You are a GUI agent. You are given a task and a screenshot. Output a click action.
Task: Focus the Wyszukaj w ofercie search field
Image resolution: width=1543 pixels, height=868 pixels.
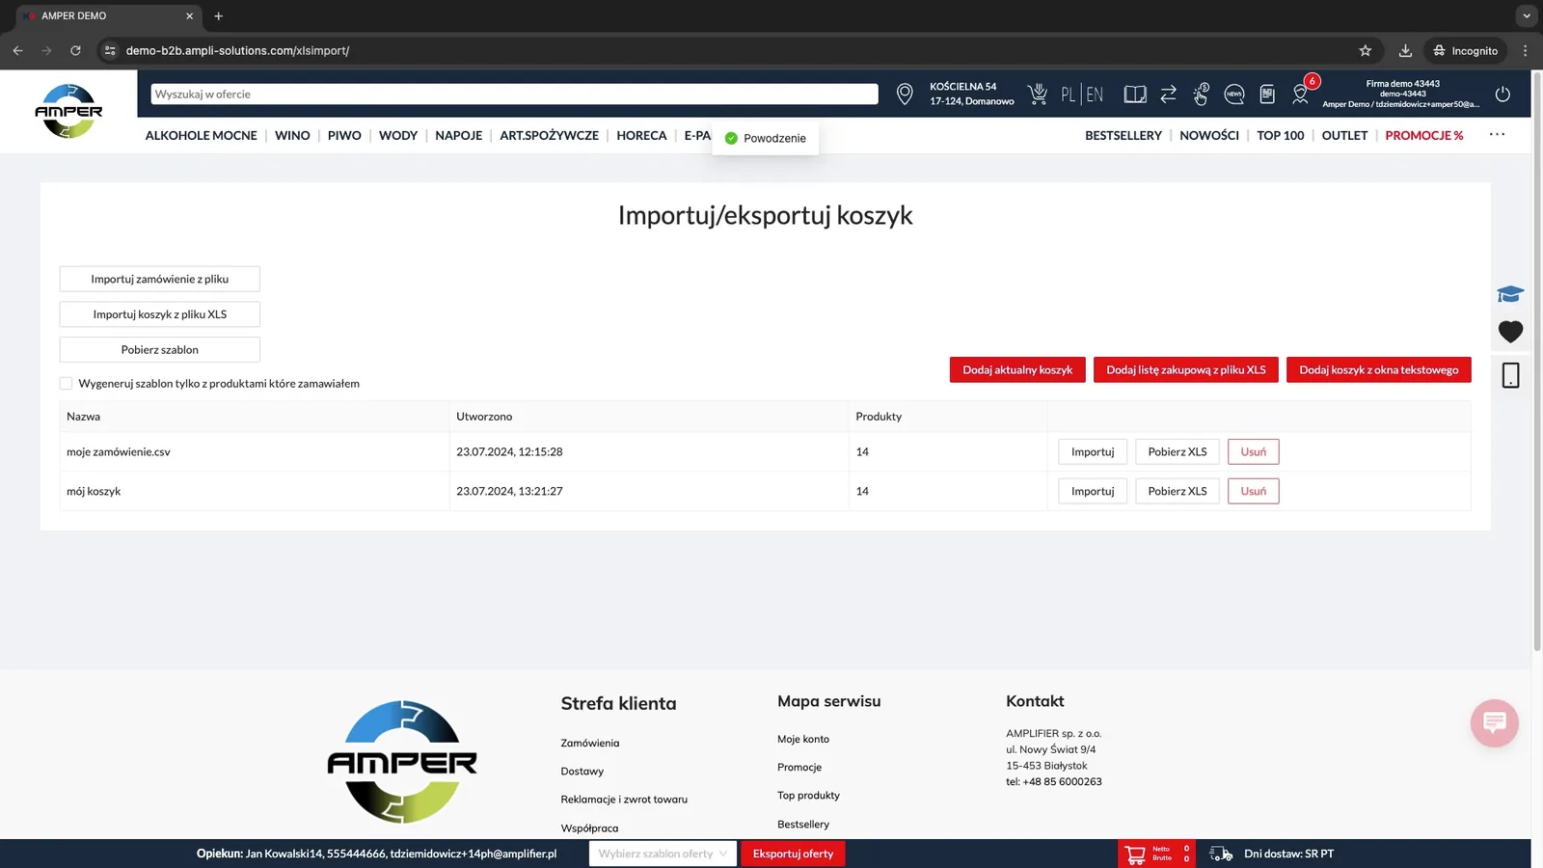(514, 94)
